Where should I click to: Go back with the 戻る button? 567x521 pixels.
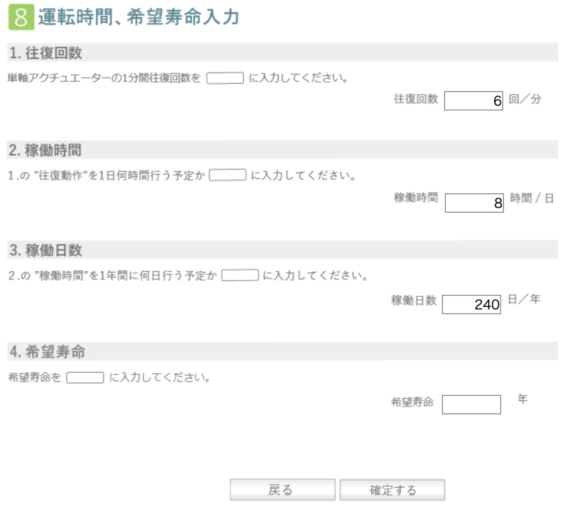click(x=282, y=490)
